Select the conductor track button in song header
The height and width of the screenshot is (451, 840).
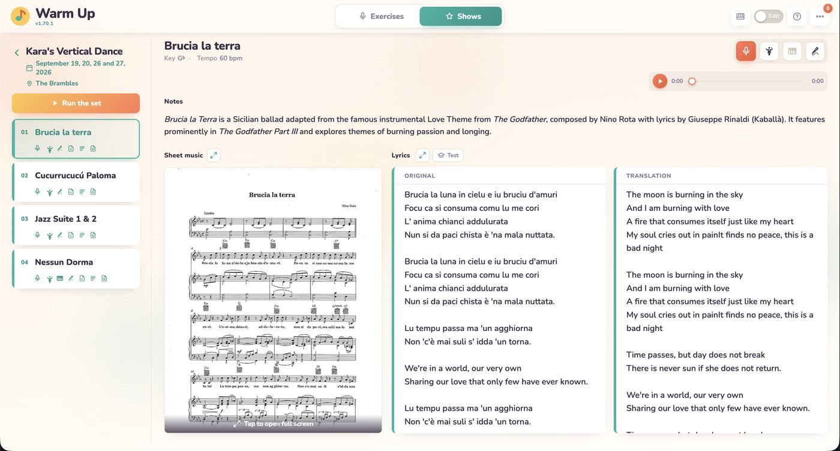click(x=769, y=51)
